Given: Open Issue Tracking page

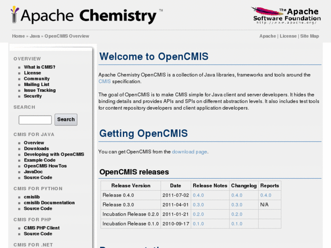Looking at the screenshot, I should click(x=40, y=91).
